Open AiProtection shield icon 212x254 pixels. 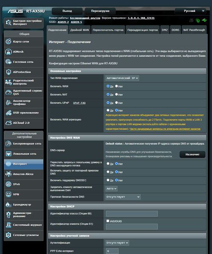[x=8, y=72]
